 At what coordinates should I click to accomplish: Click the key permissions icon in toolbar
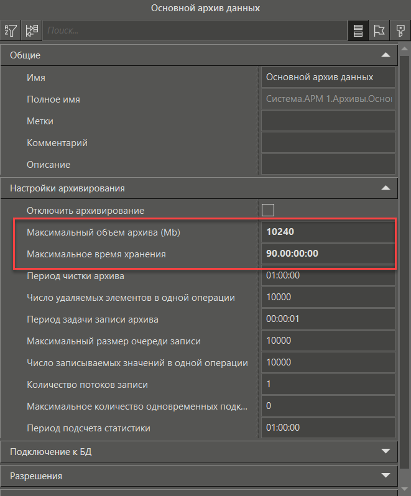tap(399, 30)
